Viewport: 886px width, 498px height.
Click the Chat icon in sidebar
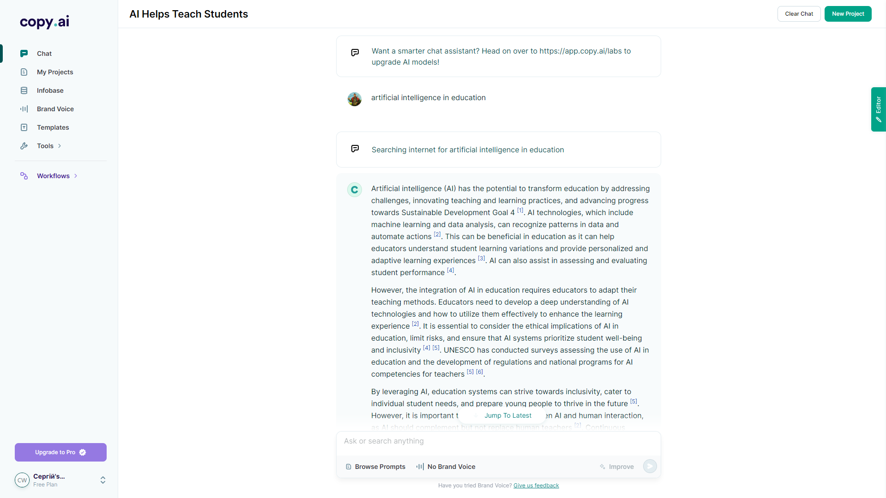24,54
